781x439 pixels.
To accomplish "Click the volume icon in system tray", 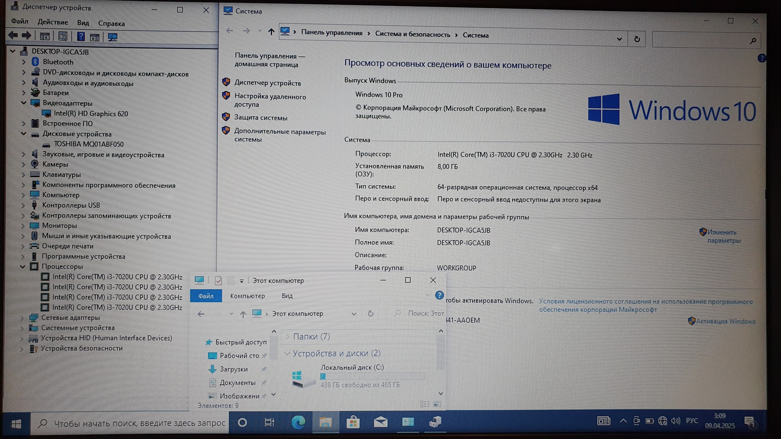I will coord(675,421).
